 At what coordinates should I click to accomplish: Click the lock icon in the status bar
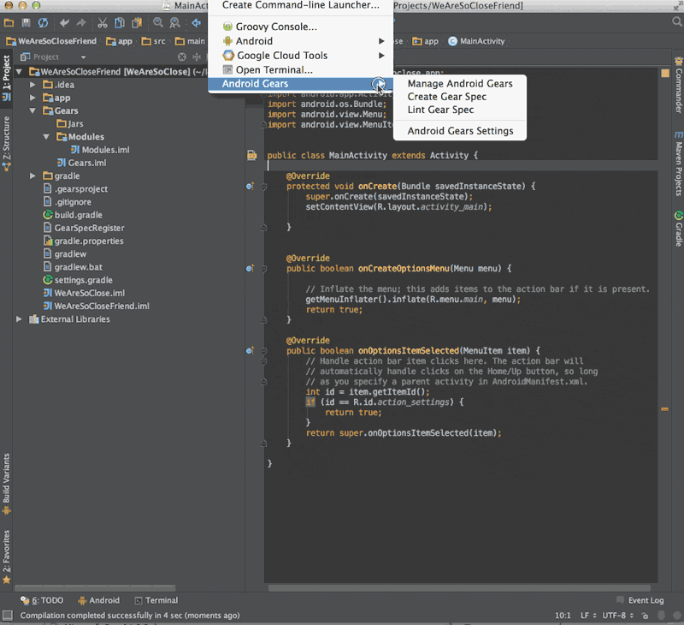[x=645, y=616]
